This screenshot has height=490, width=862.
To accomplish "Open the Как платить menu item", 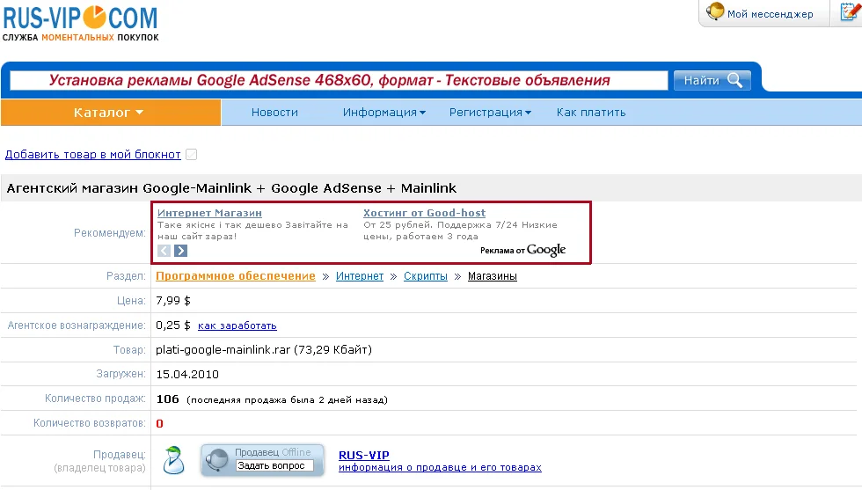I will [x=591, y=113].
